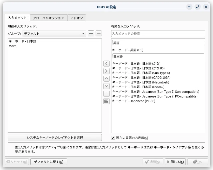Click デフォルトに戻す button

(49, 162)
